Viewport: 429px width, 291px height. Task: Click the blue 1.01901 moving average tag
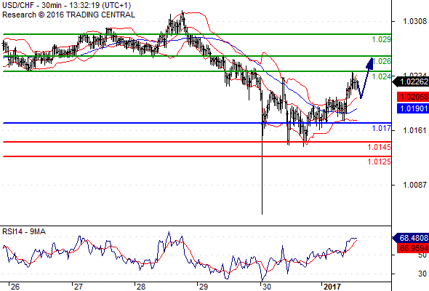tap(413, 108)
